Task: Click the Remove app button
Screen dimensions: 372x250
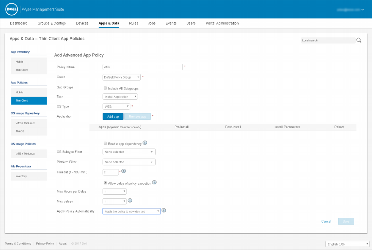Action: [137, 116]
